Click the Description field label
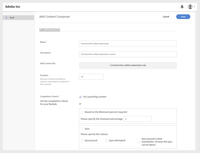The image size is (200, 153). coord(45,53)
